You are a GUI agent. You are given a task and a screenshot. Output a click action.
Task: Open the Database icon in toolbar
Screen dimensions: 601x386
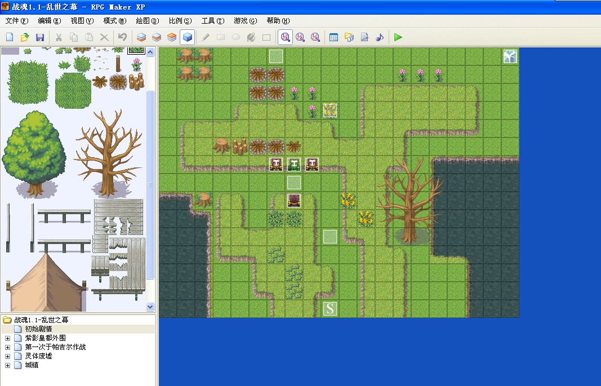point(333,37)
